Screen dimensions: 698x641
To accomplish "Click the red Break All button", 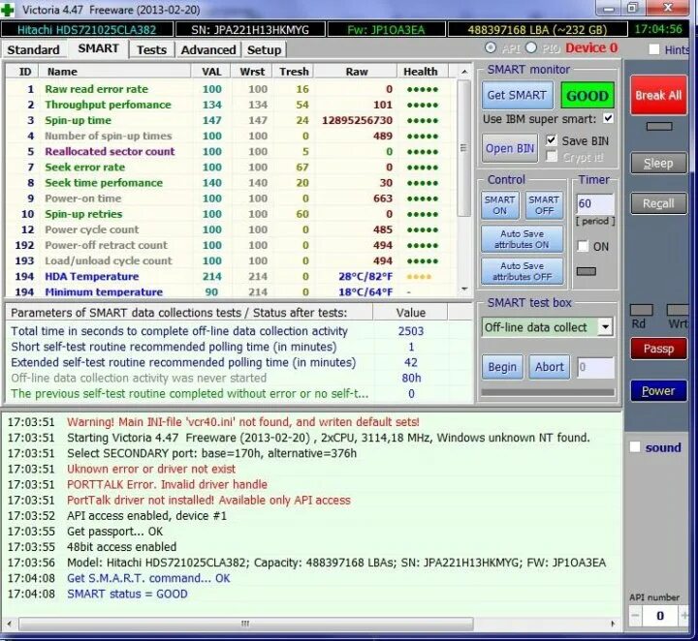I will [x=658, y=95].
